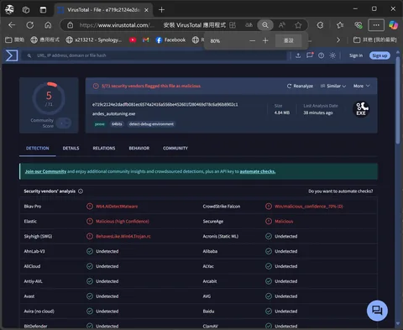Reload the page with refresh icon

30,25
